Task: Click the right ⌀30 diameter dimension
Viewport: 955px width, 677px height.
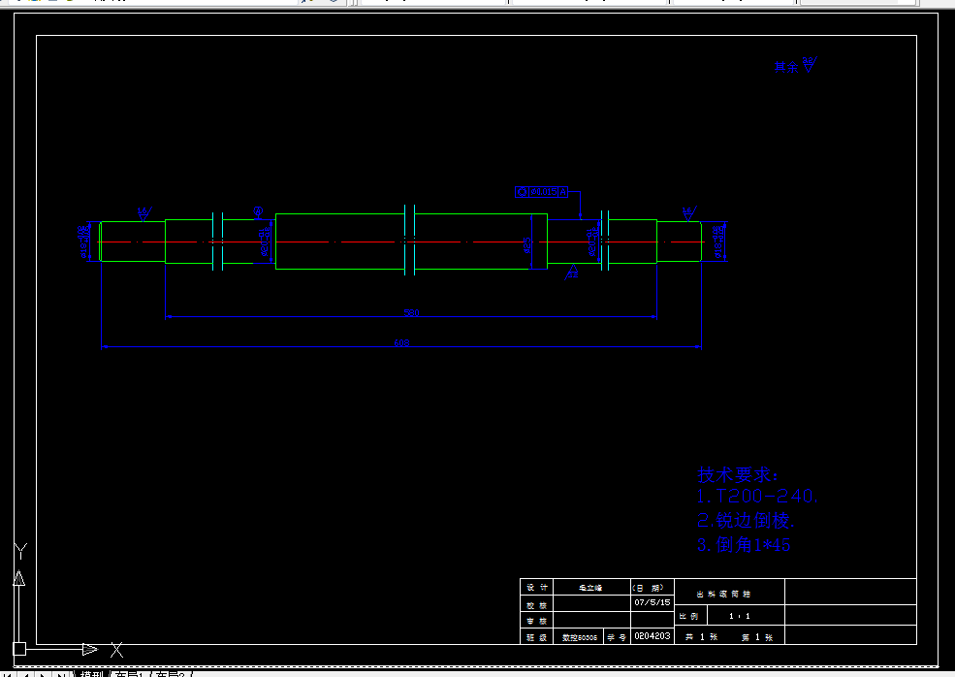Action: (592, 242)
